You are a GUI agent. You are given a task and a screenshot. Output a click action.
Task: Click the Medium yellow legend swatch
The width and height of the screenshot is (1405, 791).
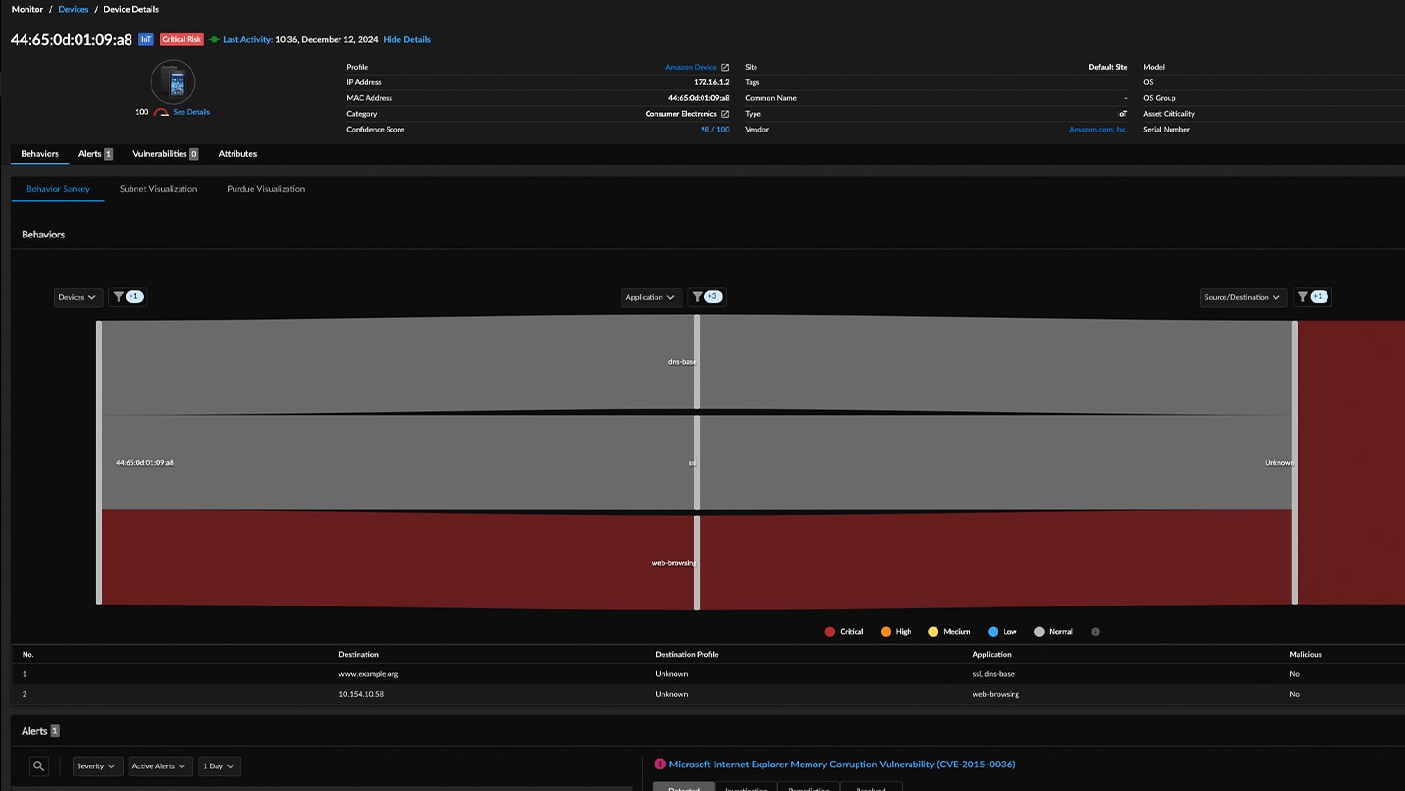[933, 632]
